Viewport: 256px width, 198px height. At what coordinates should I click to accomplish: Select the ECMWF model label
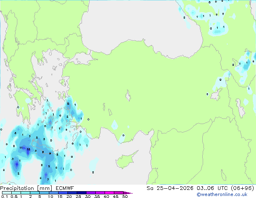tap(65, 188)
